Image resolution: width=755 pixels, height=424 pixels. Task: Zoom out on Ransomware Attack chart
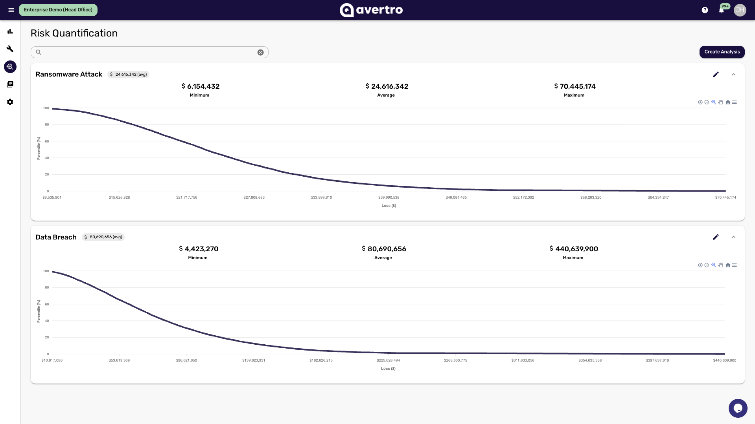pyautogui.click(x=707, y=102)
